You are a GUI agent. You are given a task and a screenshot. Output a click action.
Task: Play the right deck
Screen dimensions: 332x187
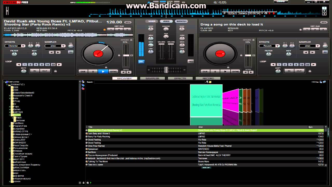pyautogui.click(x=225, y=71)
